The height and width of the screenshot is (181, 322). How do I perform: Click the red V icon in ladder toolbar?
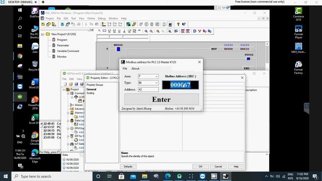(x=199, y=31)
